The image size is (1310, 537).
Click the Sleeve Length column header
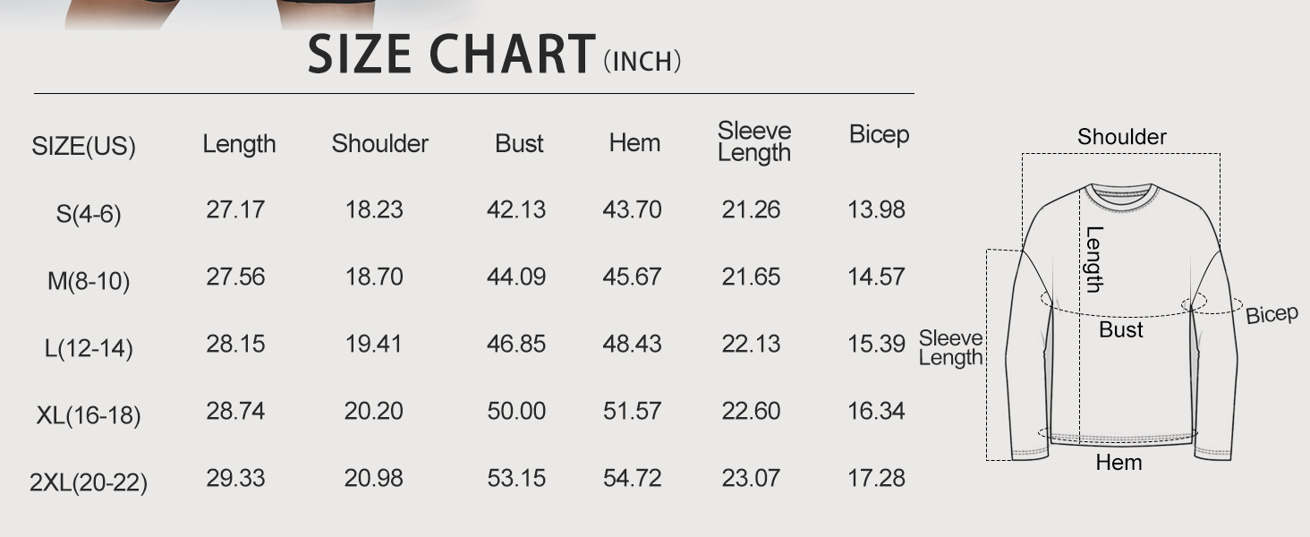pos(754,142)
